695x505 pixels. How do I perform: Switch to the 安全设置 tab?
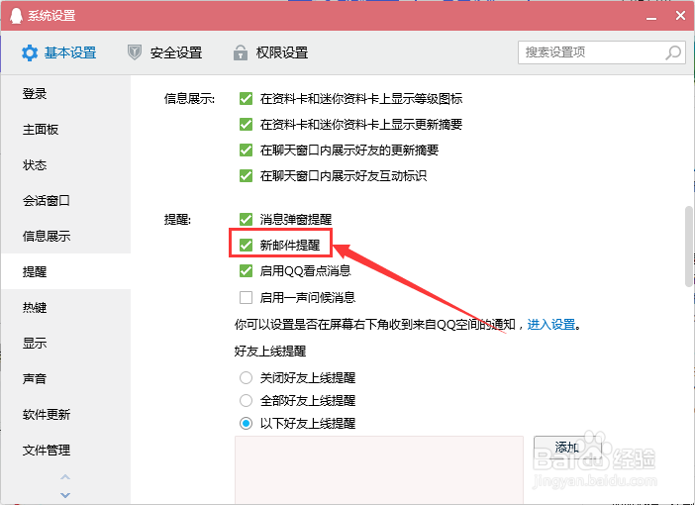pyautogui.click(x=165, y=52)
